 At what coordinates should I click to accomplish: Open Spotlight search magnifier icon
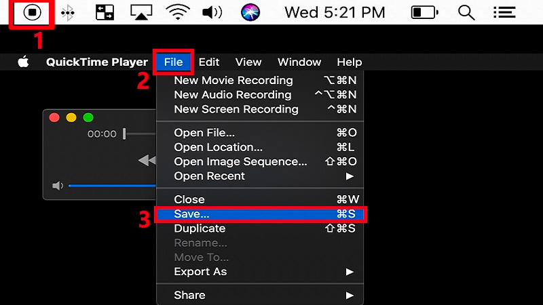466,12
